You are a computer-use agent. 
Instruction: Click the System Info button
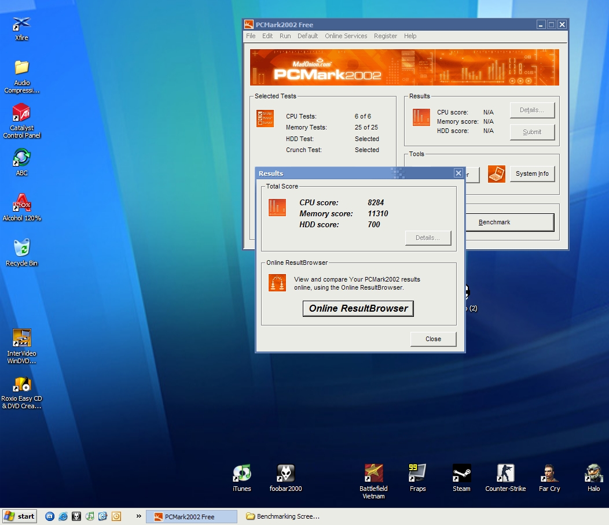tap(532, 174)
